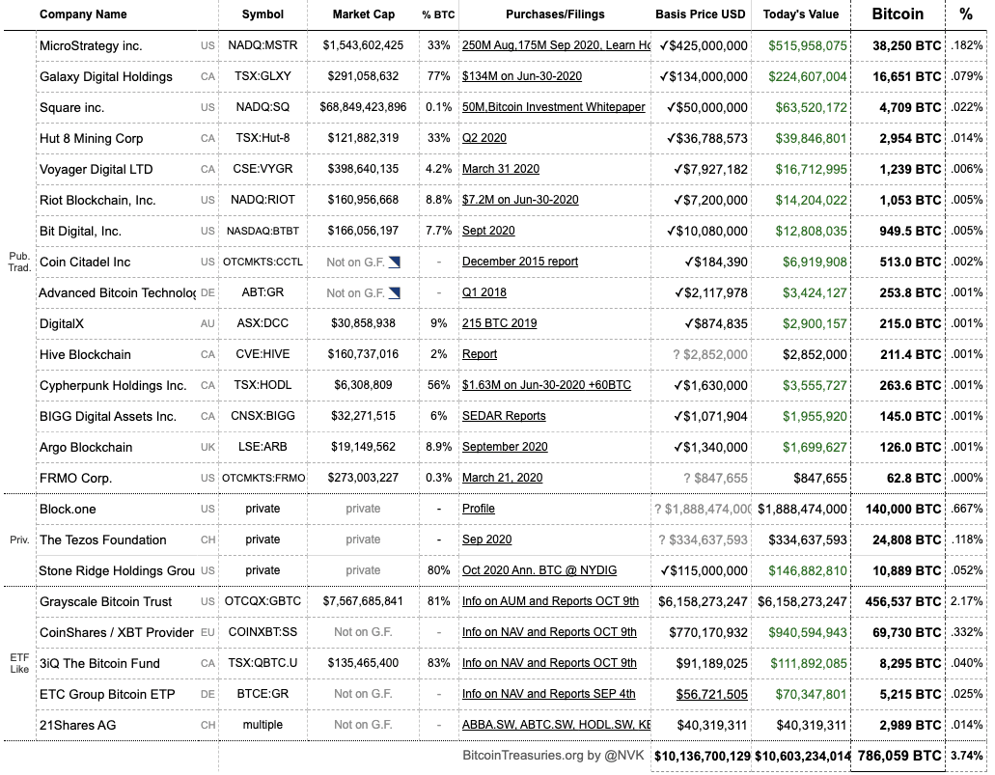Click the blue triangle icon beside ABT:GR row
995x775 pixels.
(x=394, y=293)
